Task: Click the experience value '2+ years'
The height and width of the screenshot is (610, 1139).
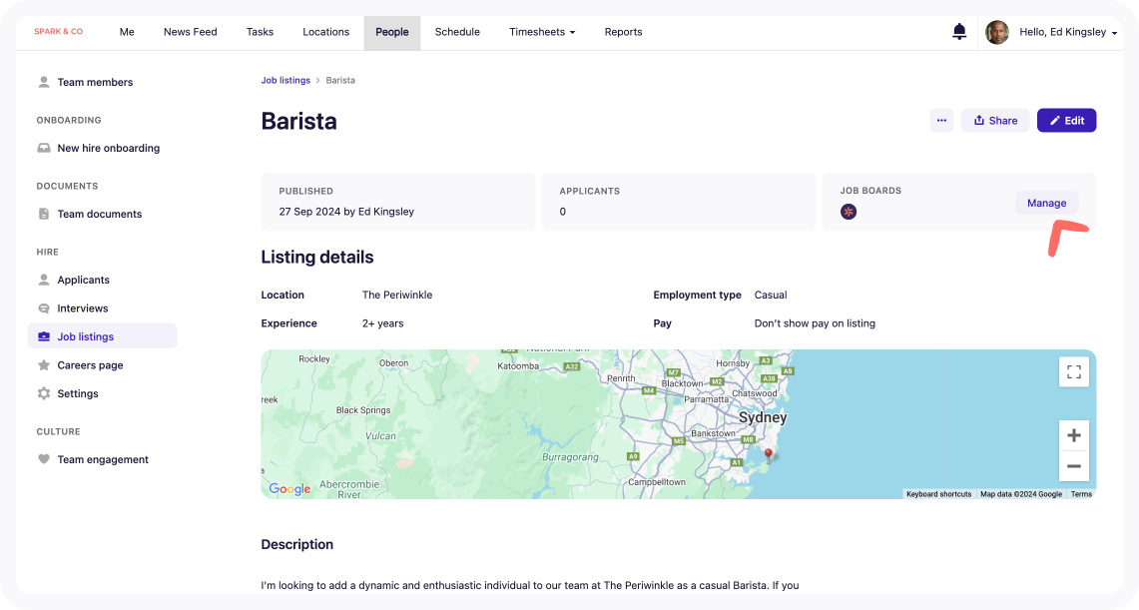Action: 382,323
